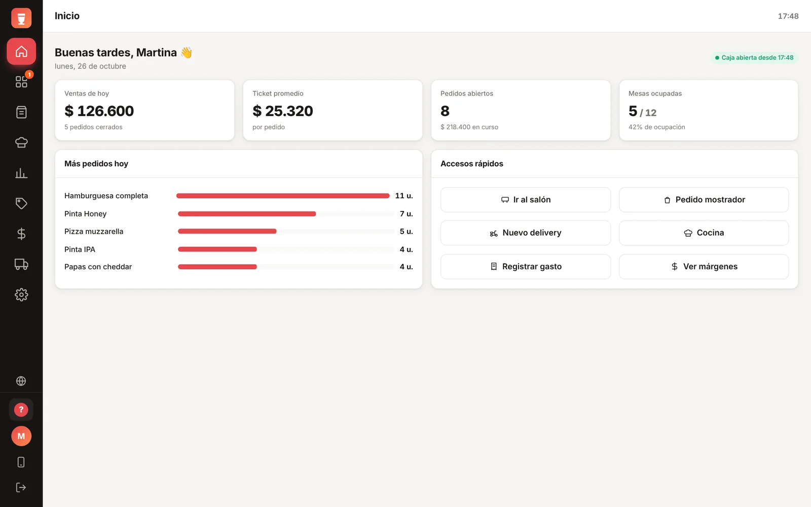
Task: Click the Inicio page title
Action: 67,16
